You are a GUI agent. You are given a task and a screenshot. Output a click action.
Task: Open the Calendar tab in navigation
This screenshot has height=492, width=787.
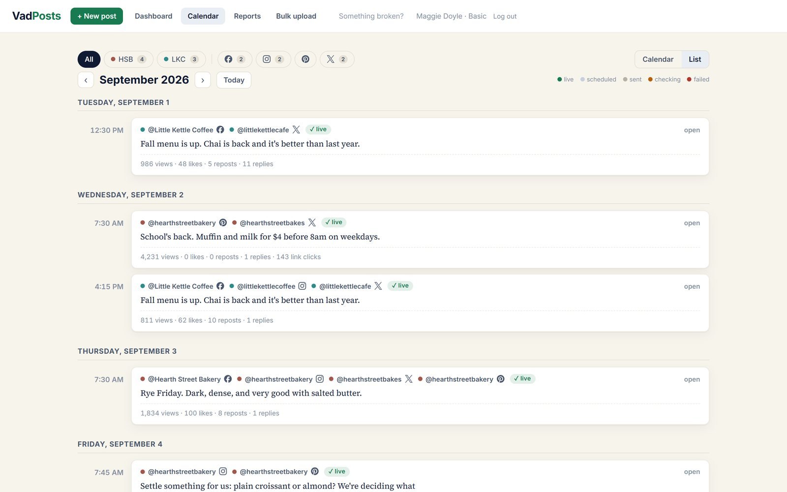click(x=203, y=16)
